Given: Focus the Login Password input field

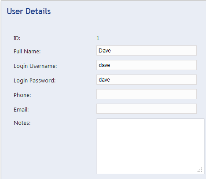Looking at the screenshot, I should 147,80.
